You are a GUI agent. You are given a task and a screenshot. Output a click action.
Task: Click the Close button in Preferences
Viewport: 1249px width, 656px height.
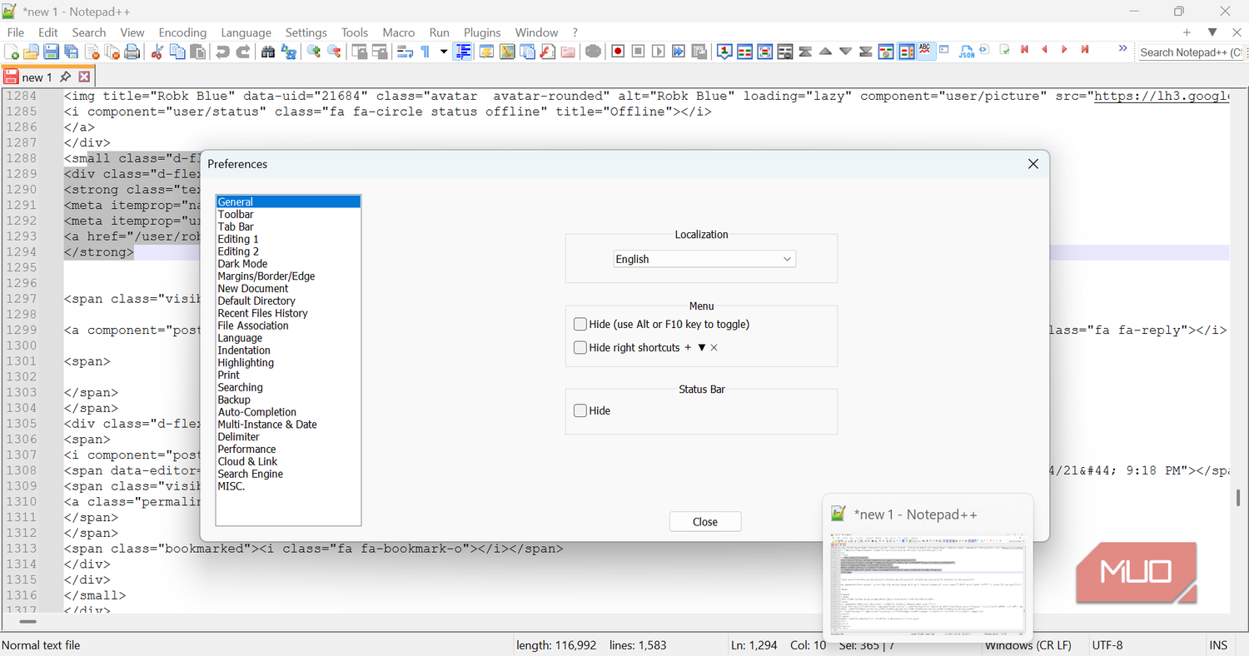point(705,522)
